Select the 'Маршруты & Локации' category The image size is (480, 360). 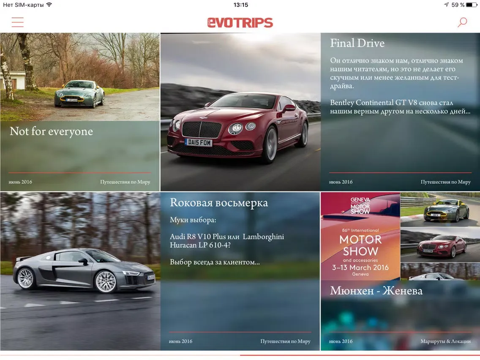[446, 341]
